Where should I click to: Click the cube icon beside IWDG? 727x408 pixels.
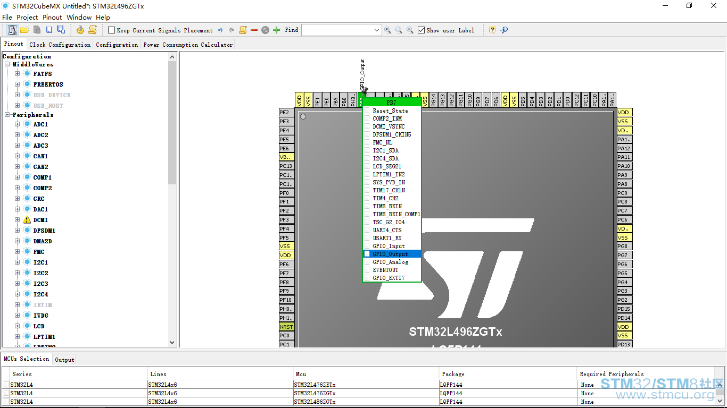pyautogui.click(x=27, y=316)
